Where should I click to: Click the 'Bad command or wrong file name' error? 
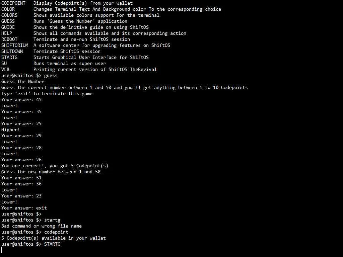click(x=42, y=226)
